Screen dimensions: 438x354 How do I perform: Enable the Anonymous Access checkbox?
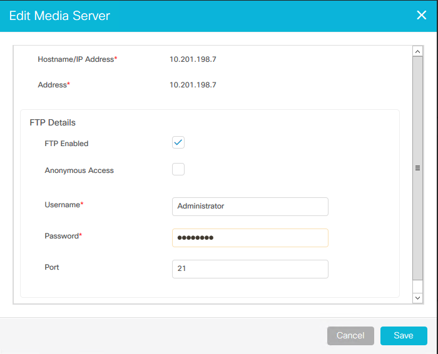178,169
